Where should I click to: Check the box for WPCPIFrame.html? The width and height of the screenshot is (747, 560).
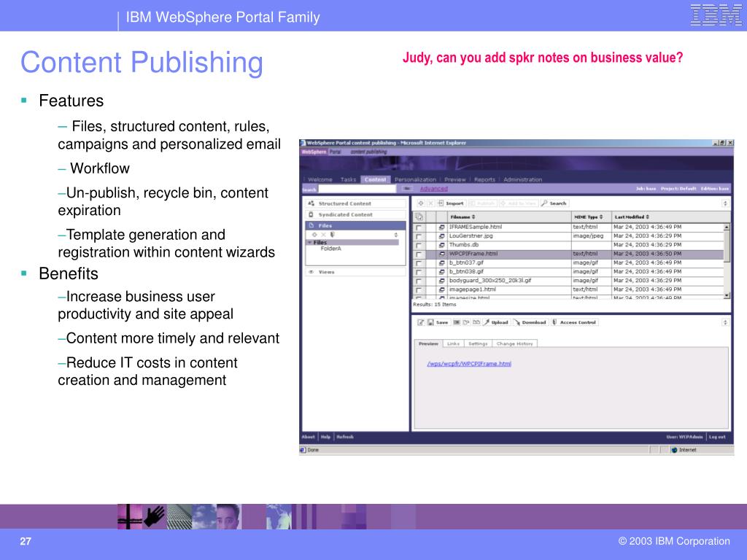[x=419, y=254]
